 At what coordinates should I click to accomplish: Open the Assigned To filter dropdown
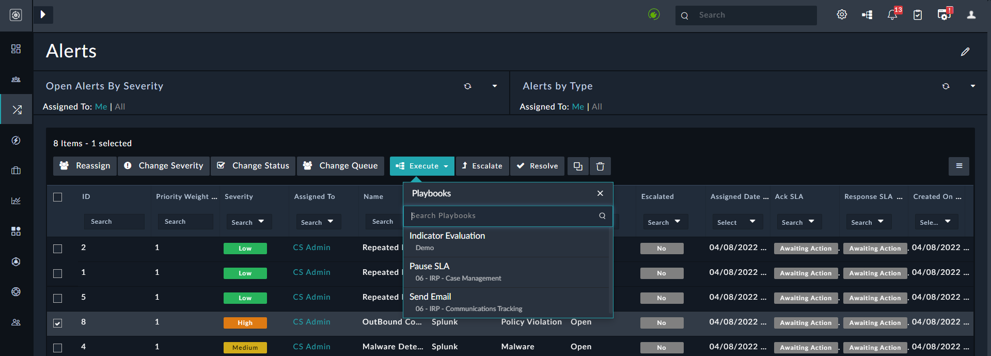[318, 222]
